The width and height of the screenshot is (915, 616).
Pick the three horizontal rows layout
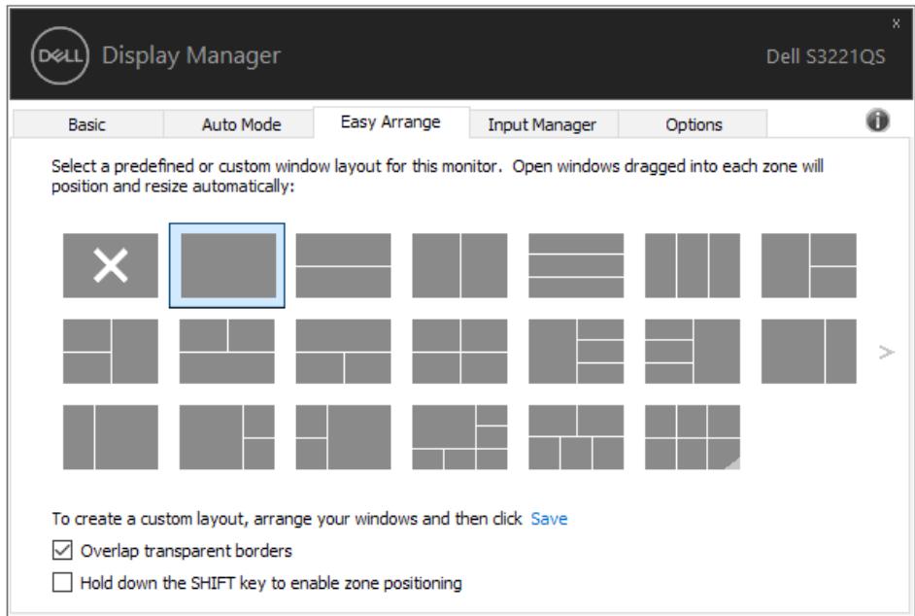(x=576, y=265)
